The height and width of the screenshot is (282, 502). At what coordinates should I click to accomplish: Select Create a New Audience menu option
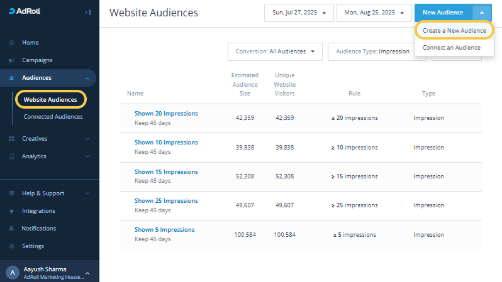[x=454, y=30]
